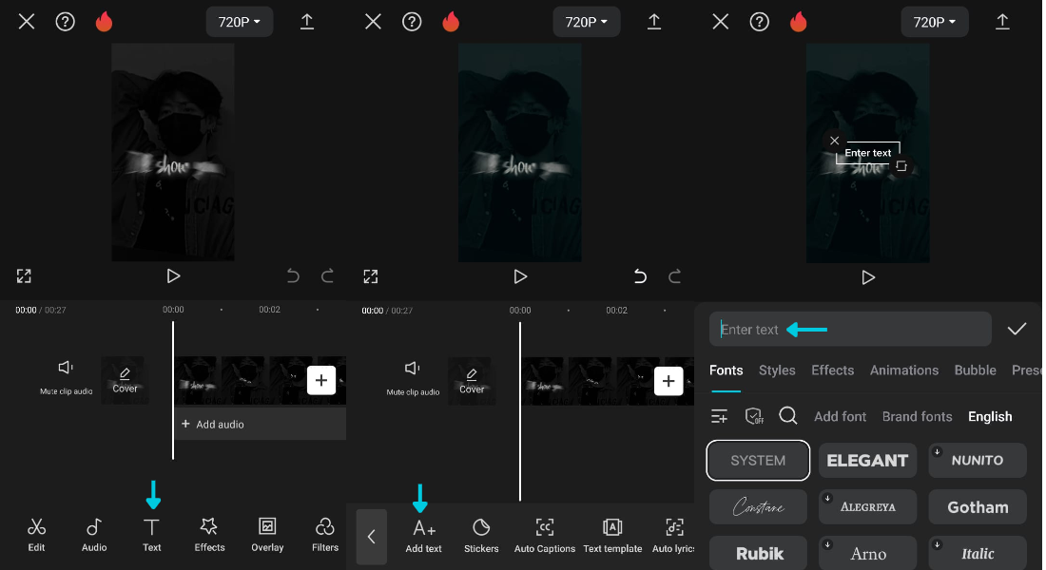Choose the SYSTEM font
This screenshot has width=1046, height=570.
758,460
